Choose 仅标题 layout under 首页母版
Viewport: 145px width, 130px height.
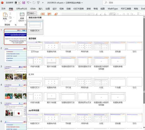pos(118,47)
